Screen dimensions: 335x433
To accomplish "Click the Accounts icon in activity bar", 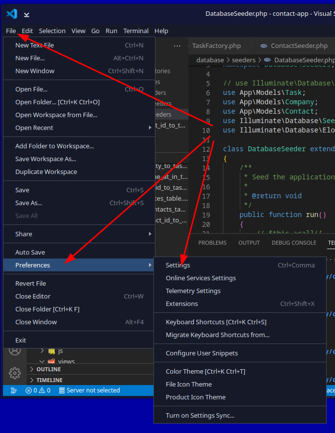I will click(15, 351).
